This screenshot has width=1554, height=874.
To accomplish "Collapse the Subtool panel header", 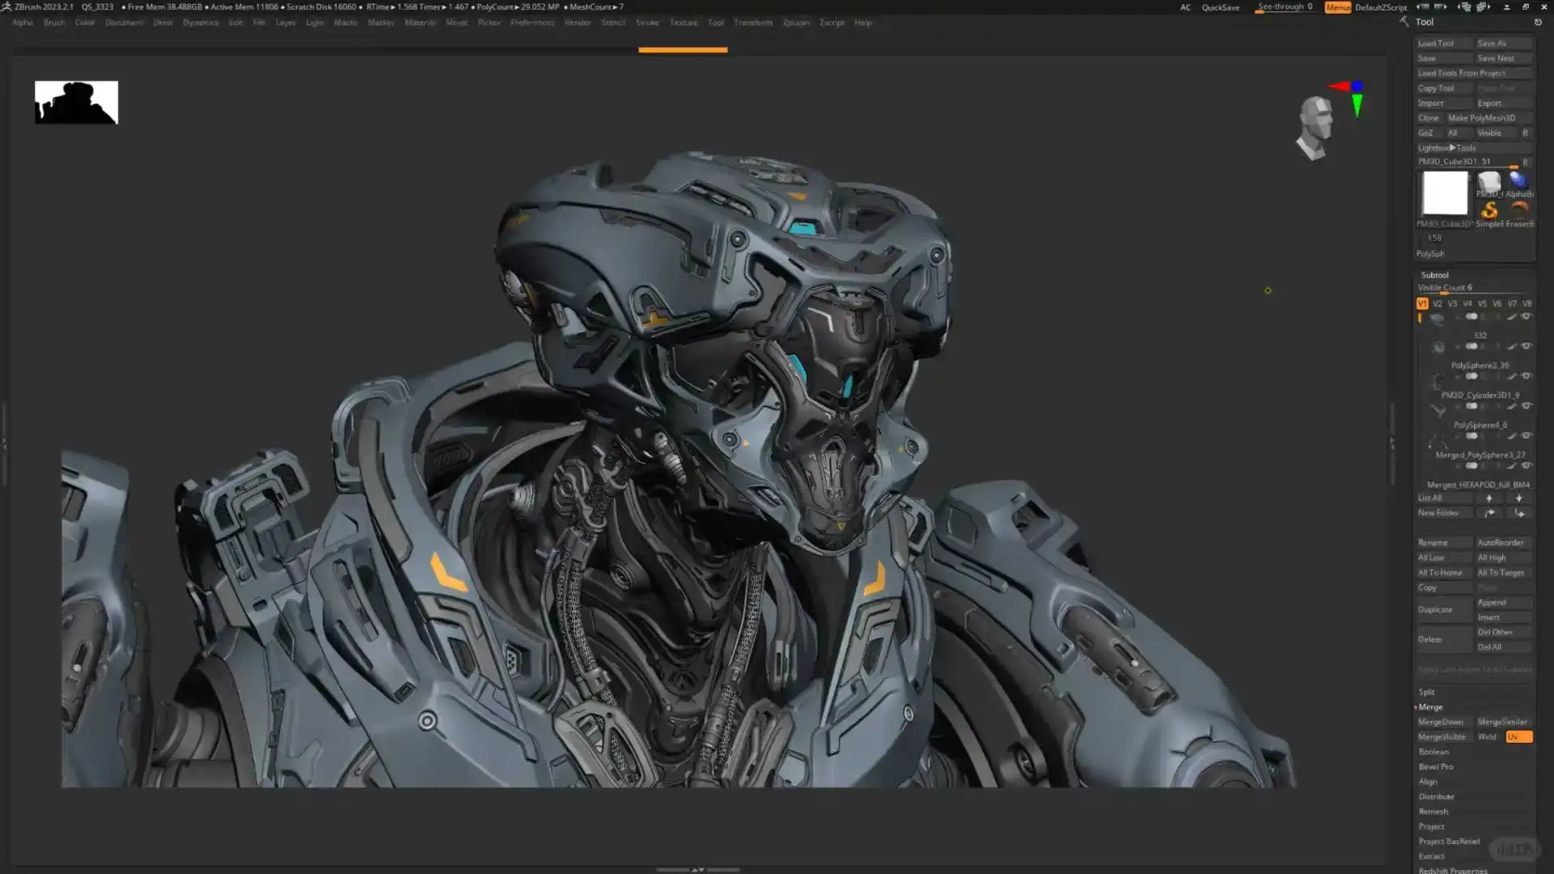I will click(1435, 274).
